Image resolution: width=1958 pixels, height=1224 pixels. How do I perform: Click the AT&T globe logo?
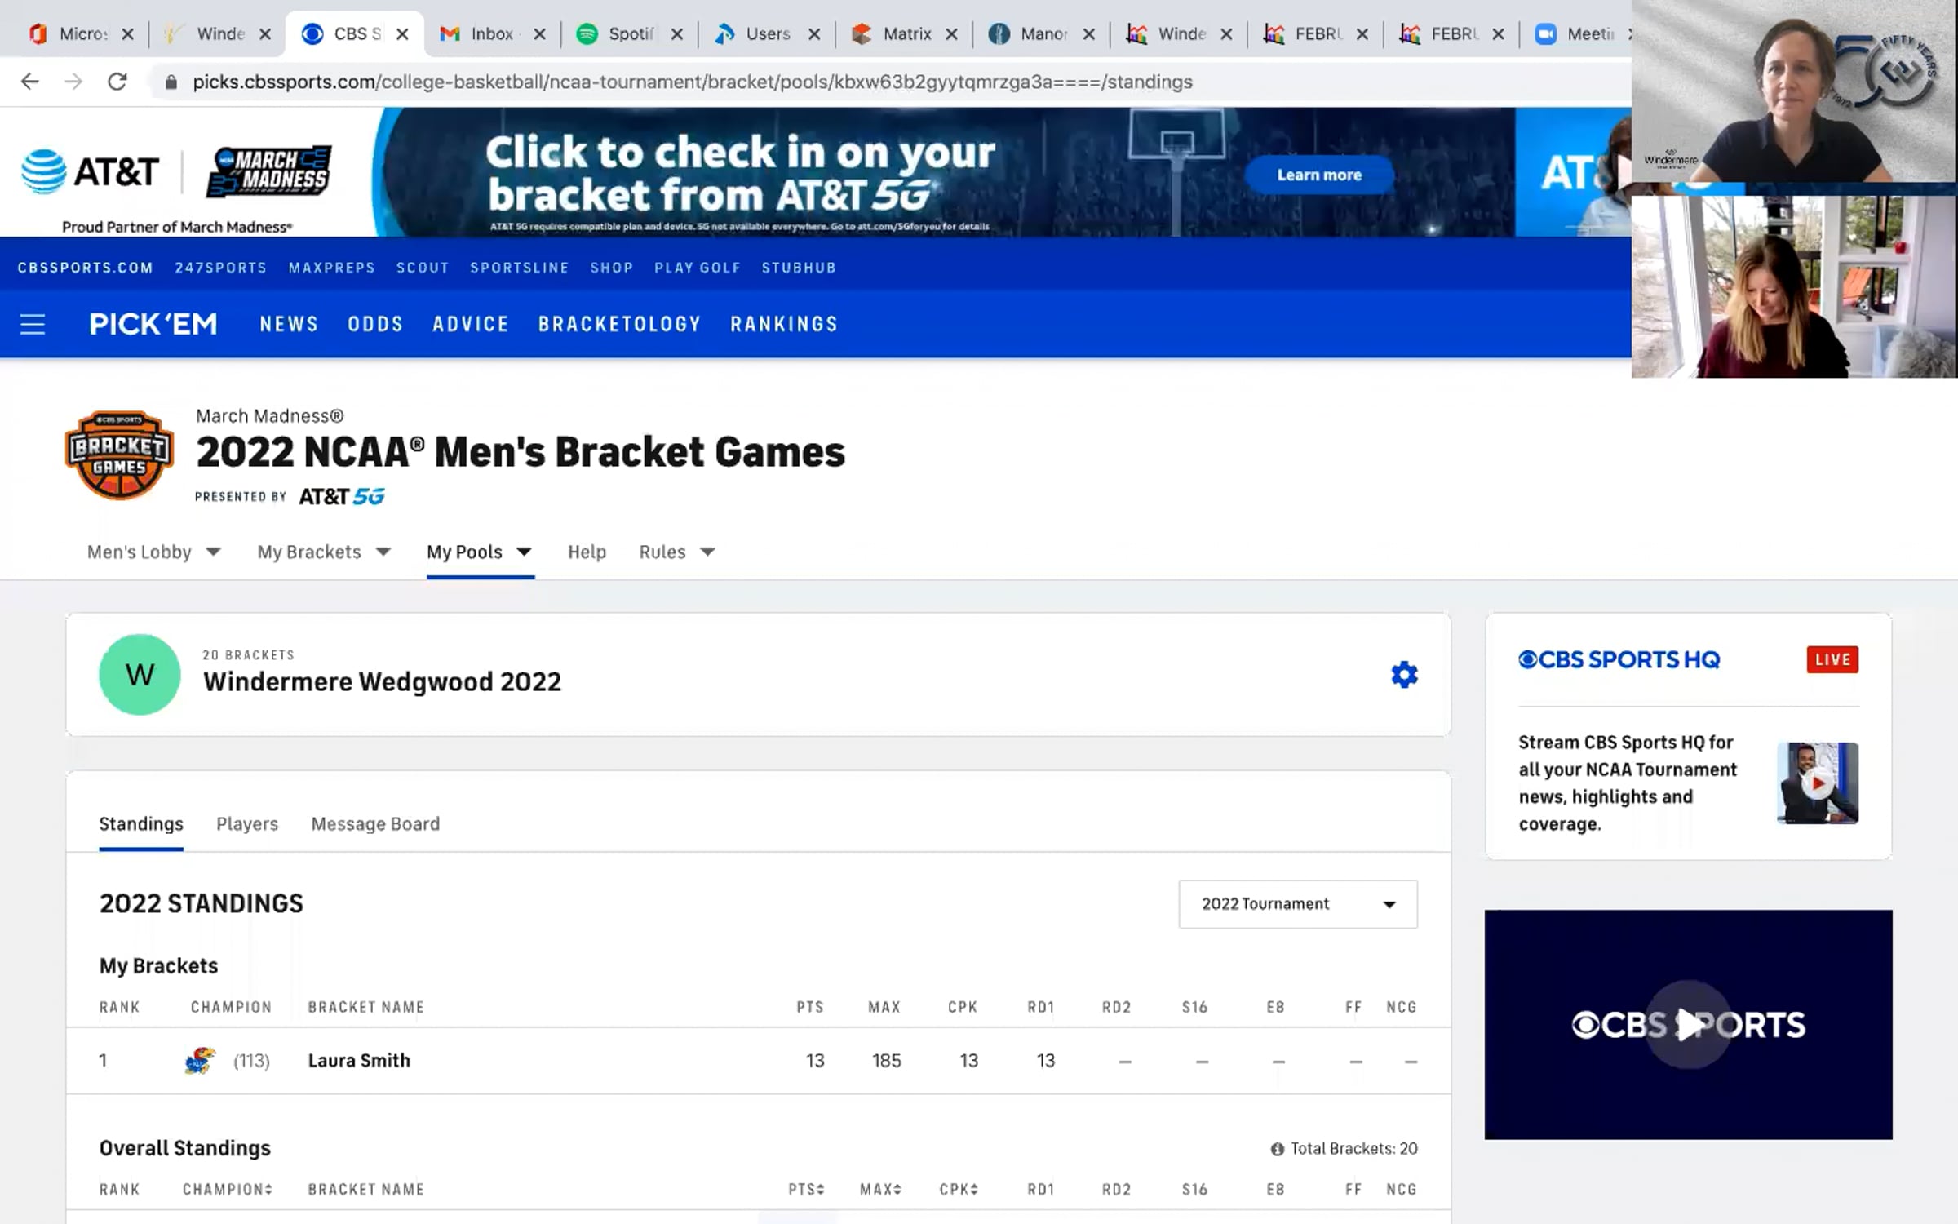pos(43,171)
